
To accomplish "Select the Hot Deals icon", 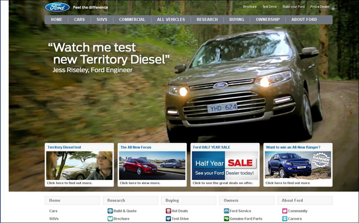I will tap(168, 211).
